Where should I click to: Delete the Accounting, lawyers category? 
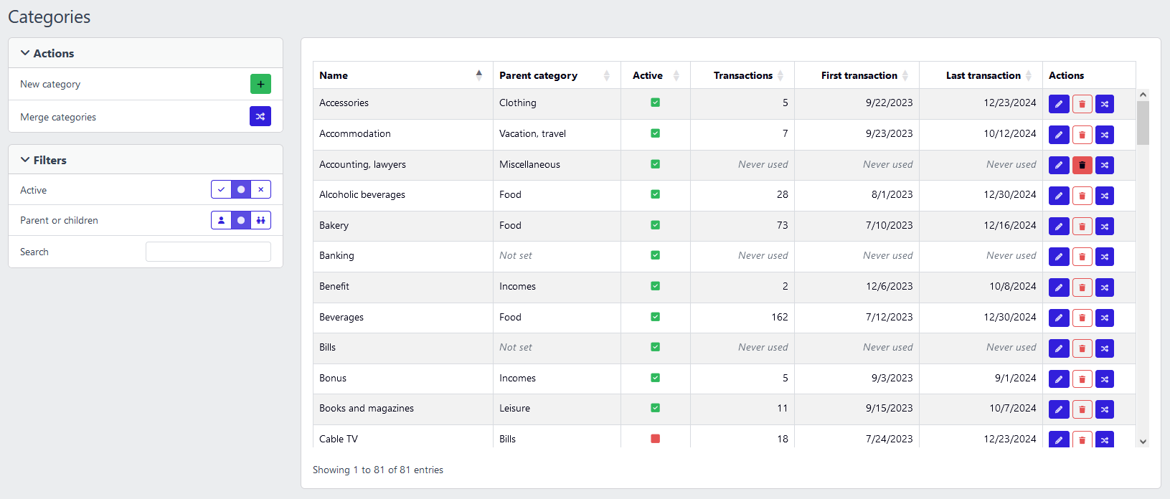[x=1082, y=166]
